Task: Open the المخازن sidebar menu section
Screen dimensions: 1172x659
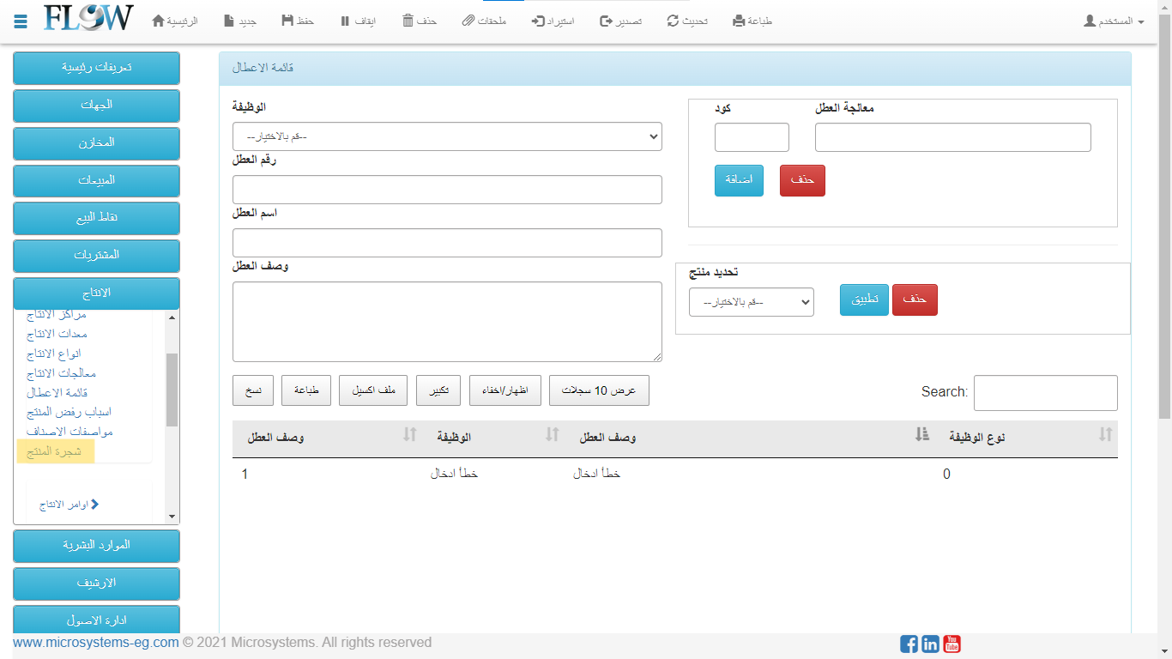Action: 96,142
